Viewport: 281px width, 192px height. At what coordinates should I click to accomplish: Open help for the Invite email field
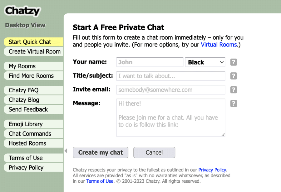pos(233,89)
